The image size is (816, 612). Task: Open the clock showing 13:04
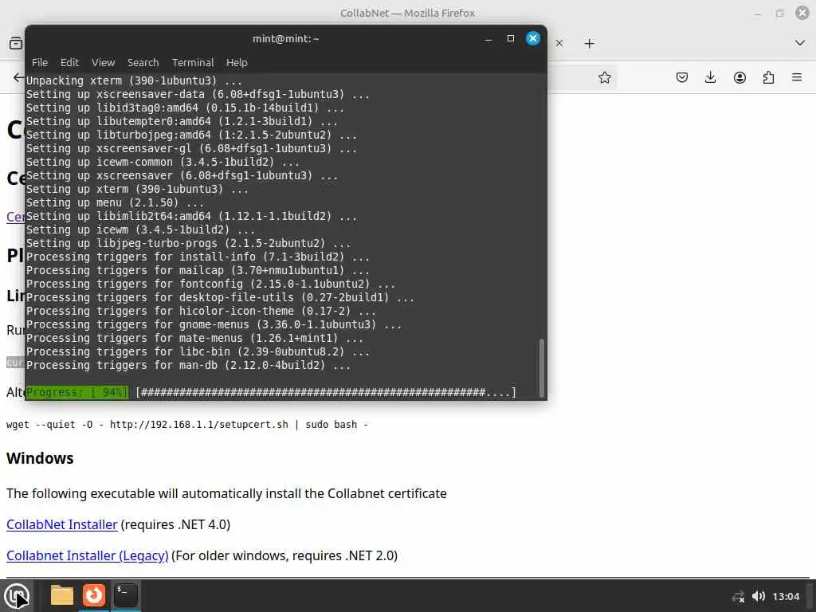[x=785, y=596]
